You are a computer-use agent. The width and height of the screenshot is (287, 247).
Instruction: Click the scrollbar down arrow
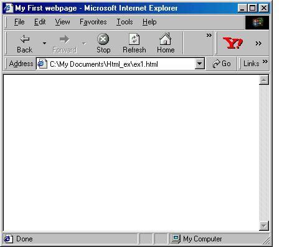[264, 226]
